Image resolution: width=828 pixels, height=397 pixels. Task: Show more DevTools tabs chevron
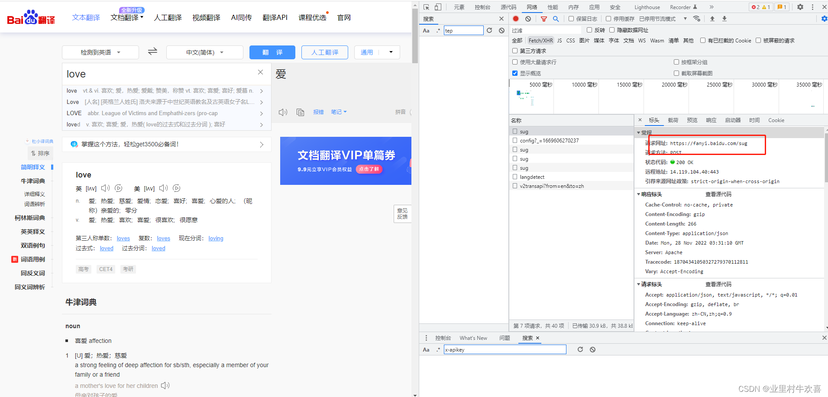click(712, 7)
